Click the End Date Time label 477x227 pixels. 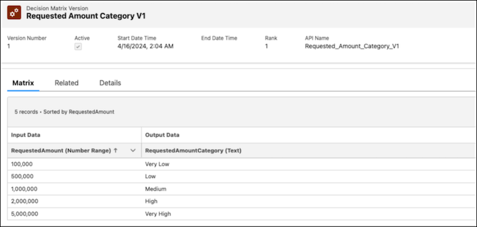[x=219, y=38]
